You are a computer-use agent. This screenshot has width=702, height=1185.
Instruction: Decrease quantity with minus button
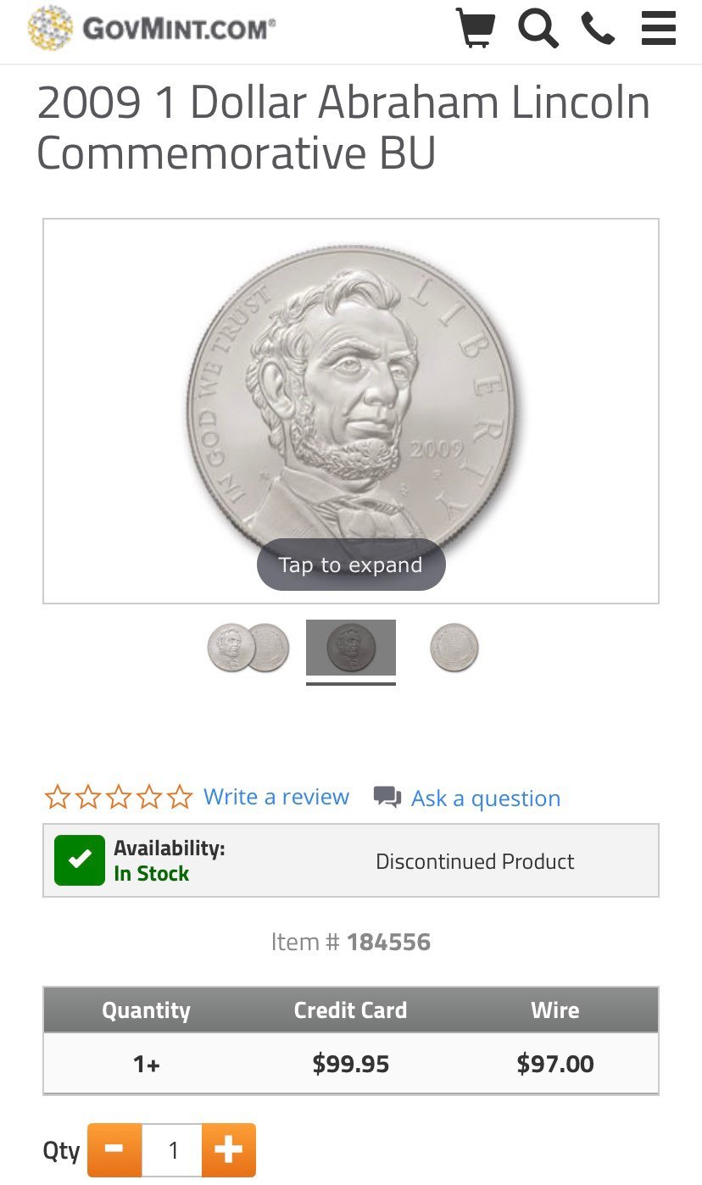coord(114,1150)
